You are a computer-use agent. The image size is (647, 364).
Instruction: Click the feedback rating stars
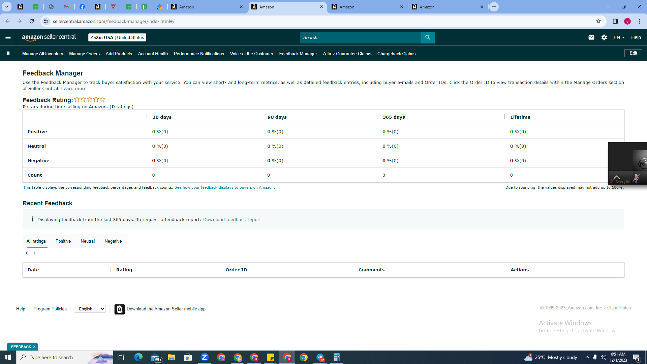90,99
